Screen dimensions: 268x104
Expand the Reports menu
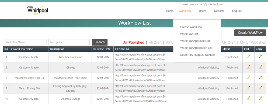pyautogui.click(x=220, y=11)
